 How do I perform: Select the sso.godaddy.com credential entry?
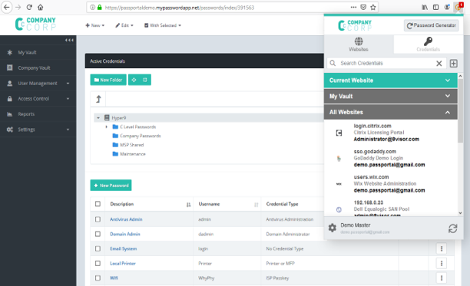tap(391, 158)
